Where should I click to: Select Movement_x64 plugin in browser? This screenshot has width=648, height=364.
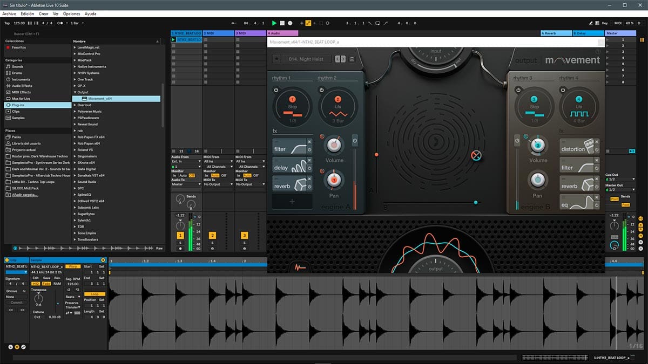click(x=117, y=99)
